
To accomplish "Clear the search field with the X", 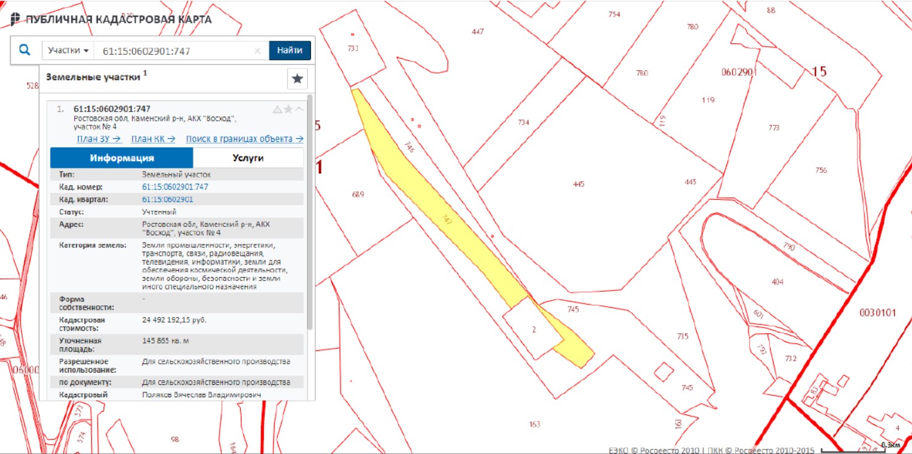I will tap(257, 51).
